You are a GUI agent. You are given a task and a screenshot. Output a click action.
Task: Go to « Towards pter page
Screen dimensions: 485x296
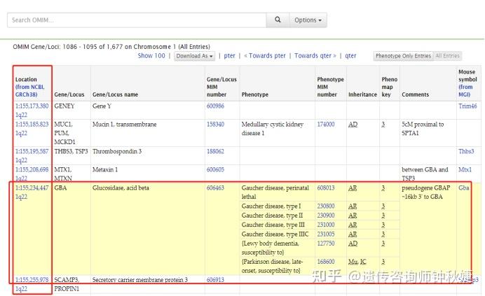point(264,56)
